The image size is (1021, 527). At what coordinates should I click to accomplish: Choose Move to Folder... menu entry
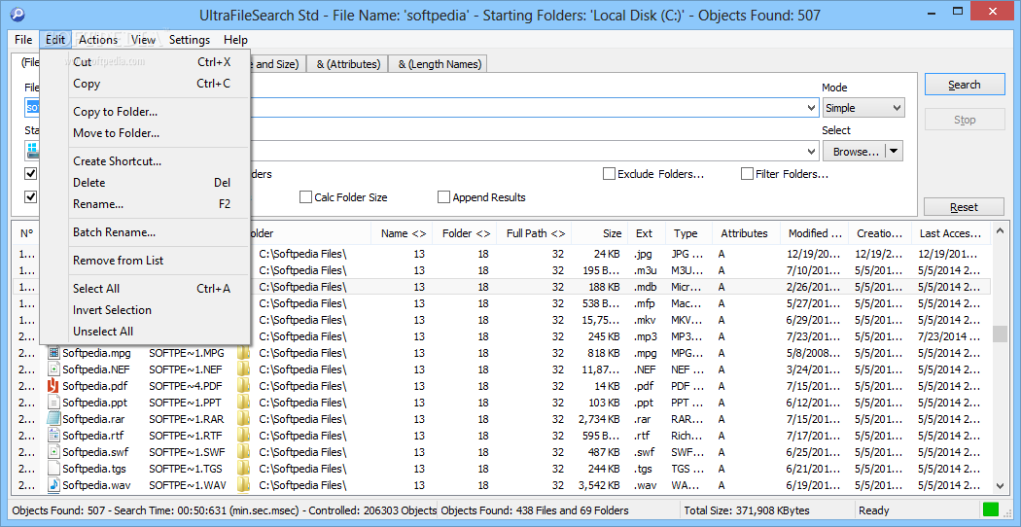145,133
